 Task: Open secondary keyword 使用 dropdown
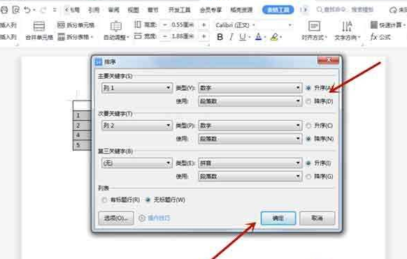pyautogui.click(x=250, y=139)
